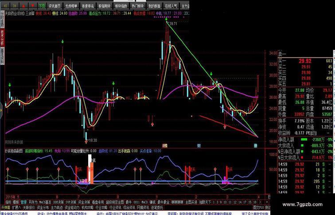
Task: Click the red up-triangle toolbar button
Action: coord(23,6)
